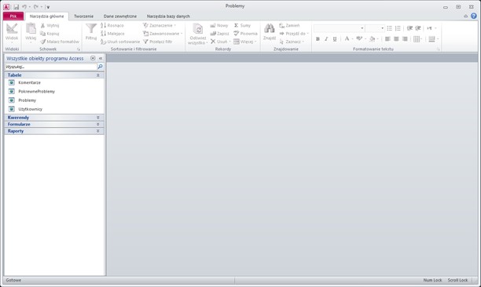Click the save icon in quick access toolbar
The image size is (481, 287).
click(17, 7)
